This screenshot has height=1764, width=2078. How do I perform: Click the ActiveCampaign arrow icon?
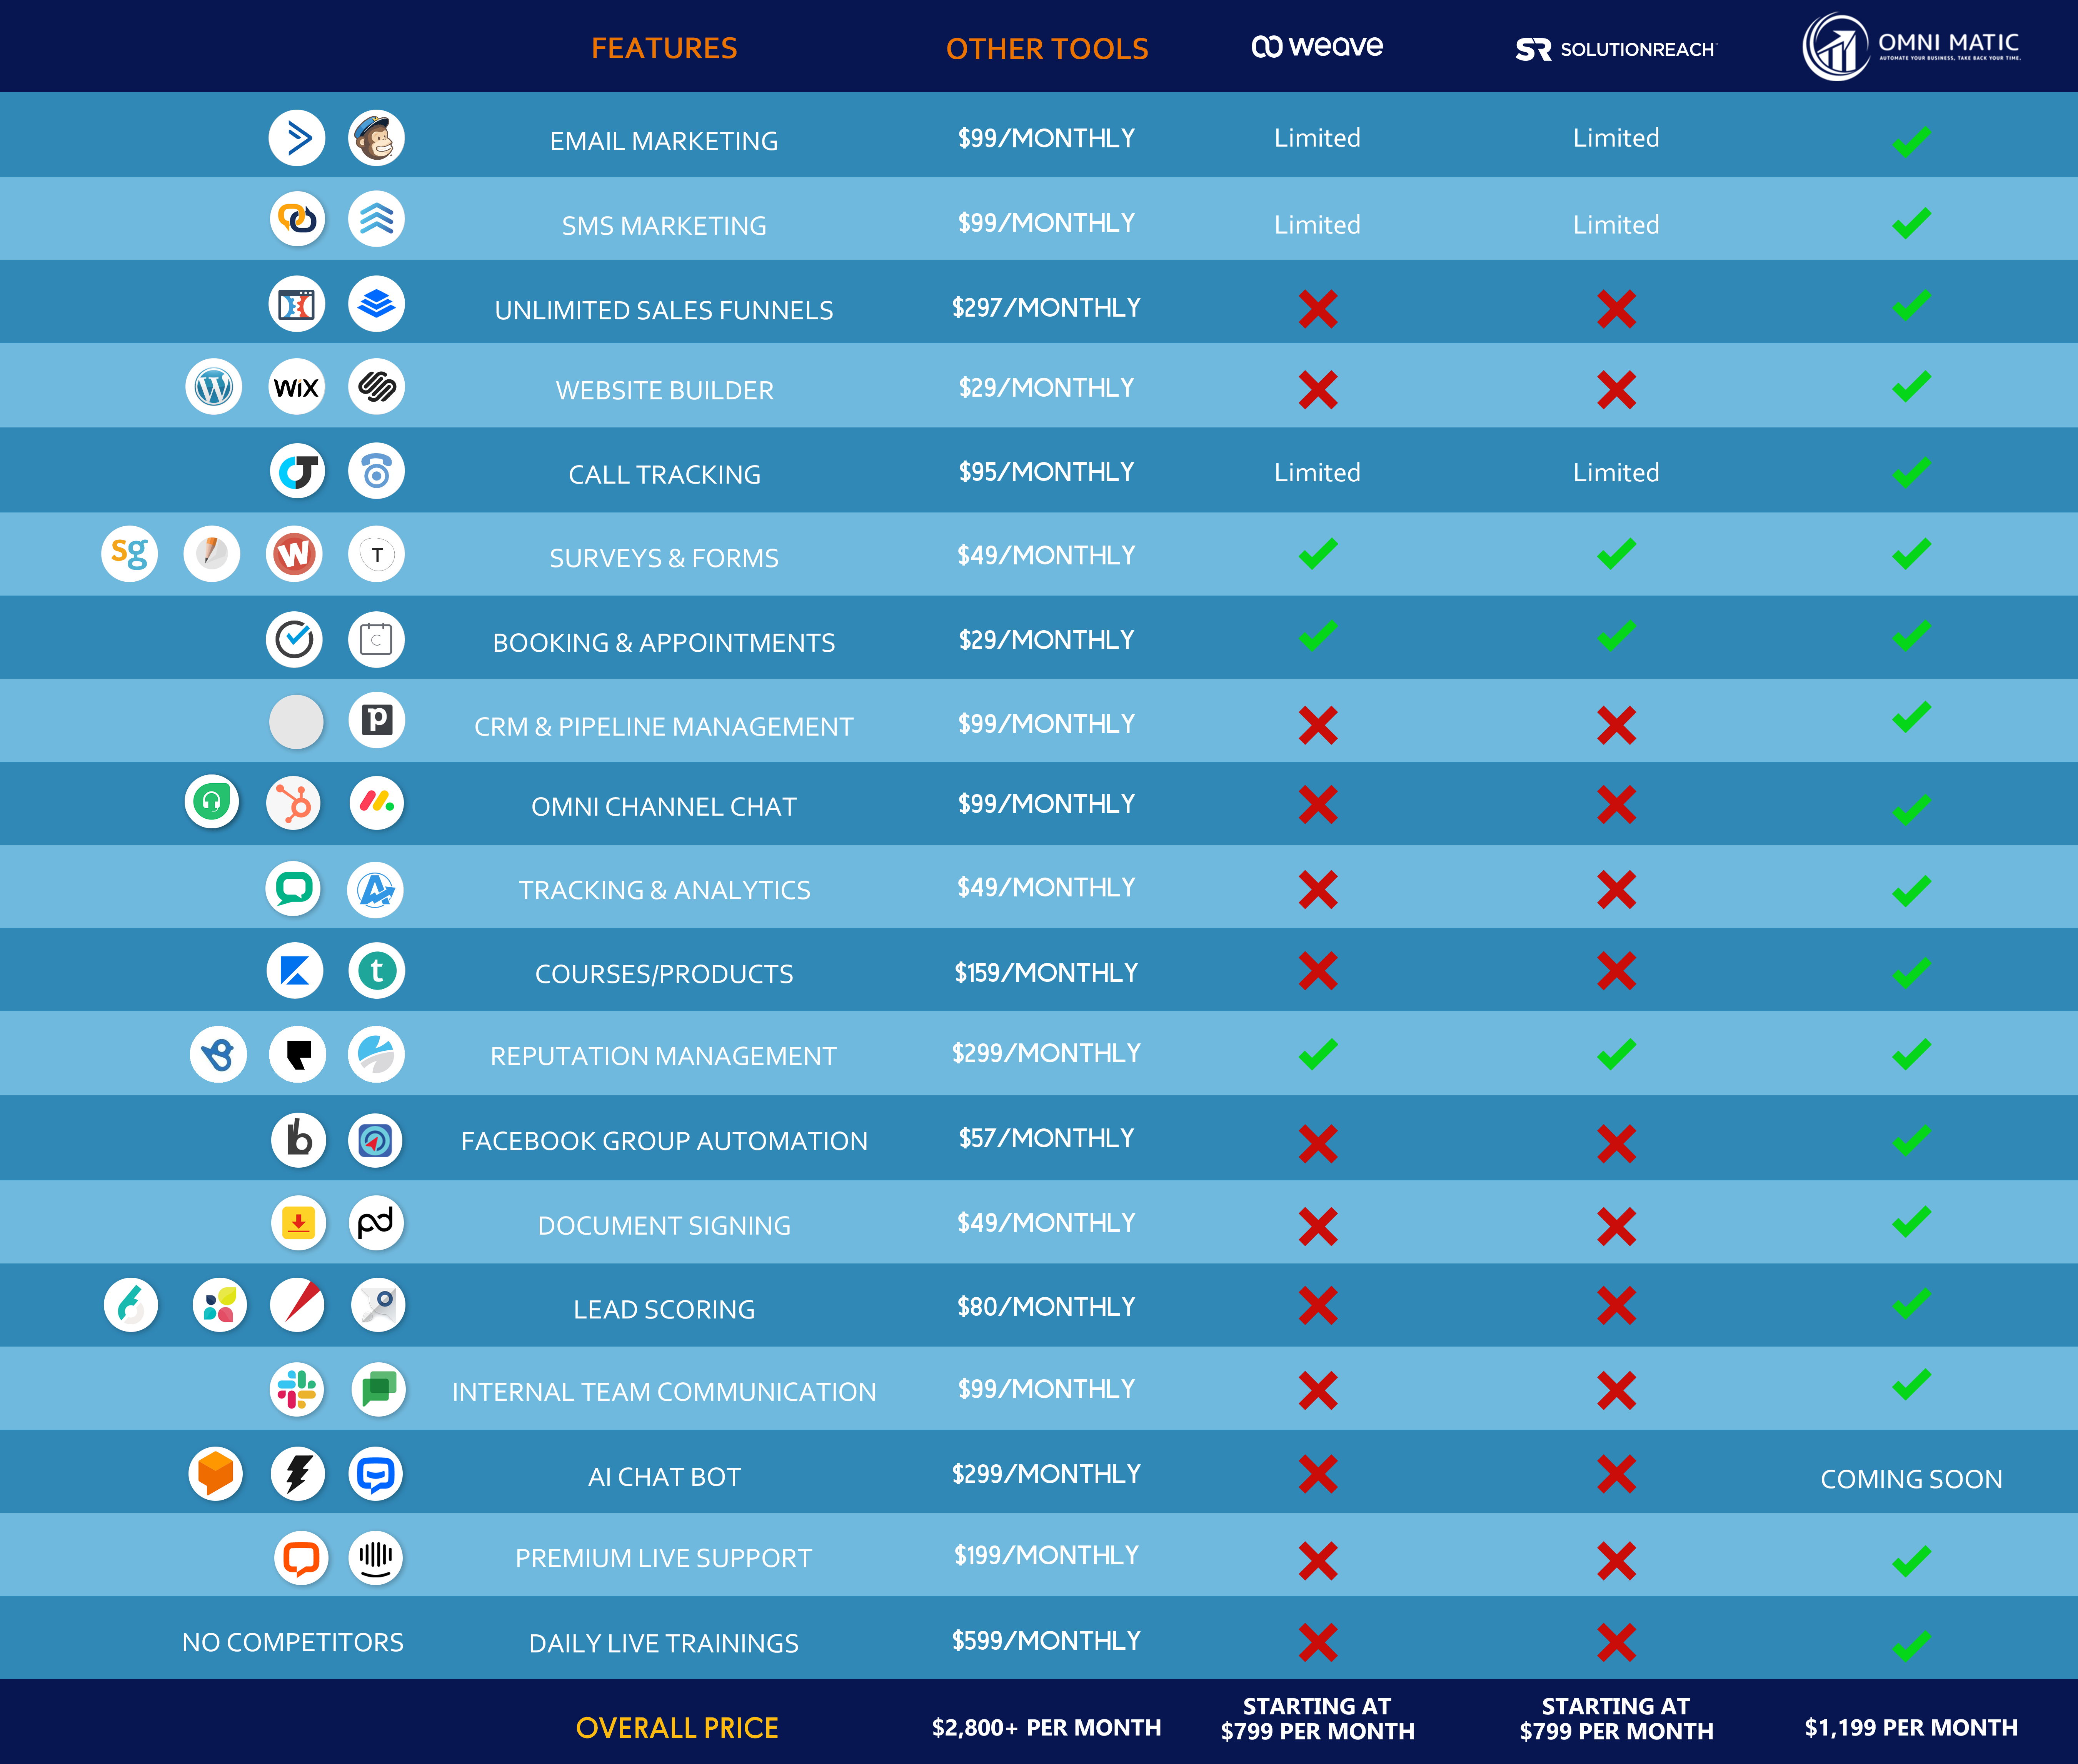pos(297,138)
